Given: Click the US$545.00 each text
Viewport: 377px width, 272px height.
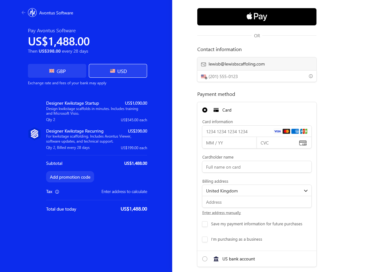Looking at the screenshot, I should [134, 120].
